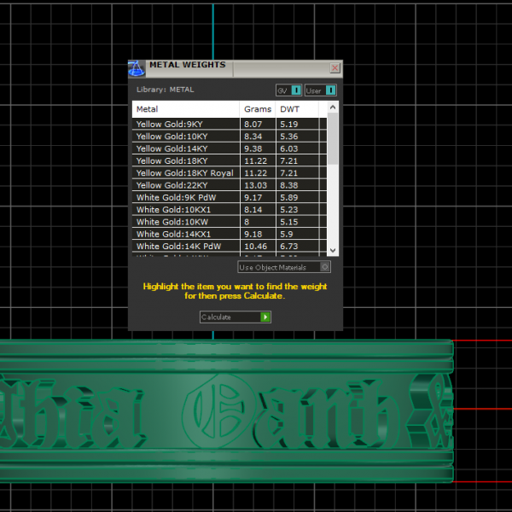Close the Metal Weights dialog
The image size is (512, 512).
pyautogui.click(x=334, y=68)
